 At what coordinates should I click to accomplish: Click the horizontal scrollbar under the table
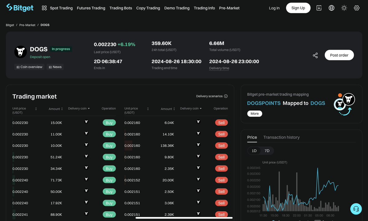(x=184, y=218)
